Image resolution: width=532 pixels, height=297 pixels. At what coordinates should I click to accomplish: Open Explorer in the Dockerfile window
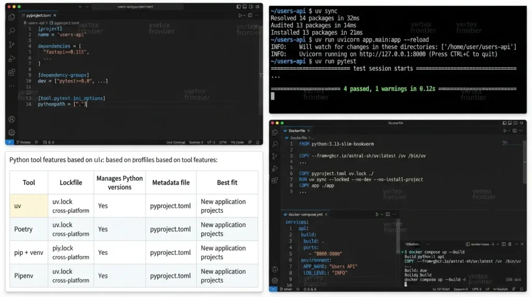275,132
